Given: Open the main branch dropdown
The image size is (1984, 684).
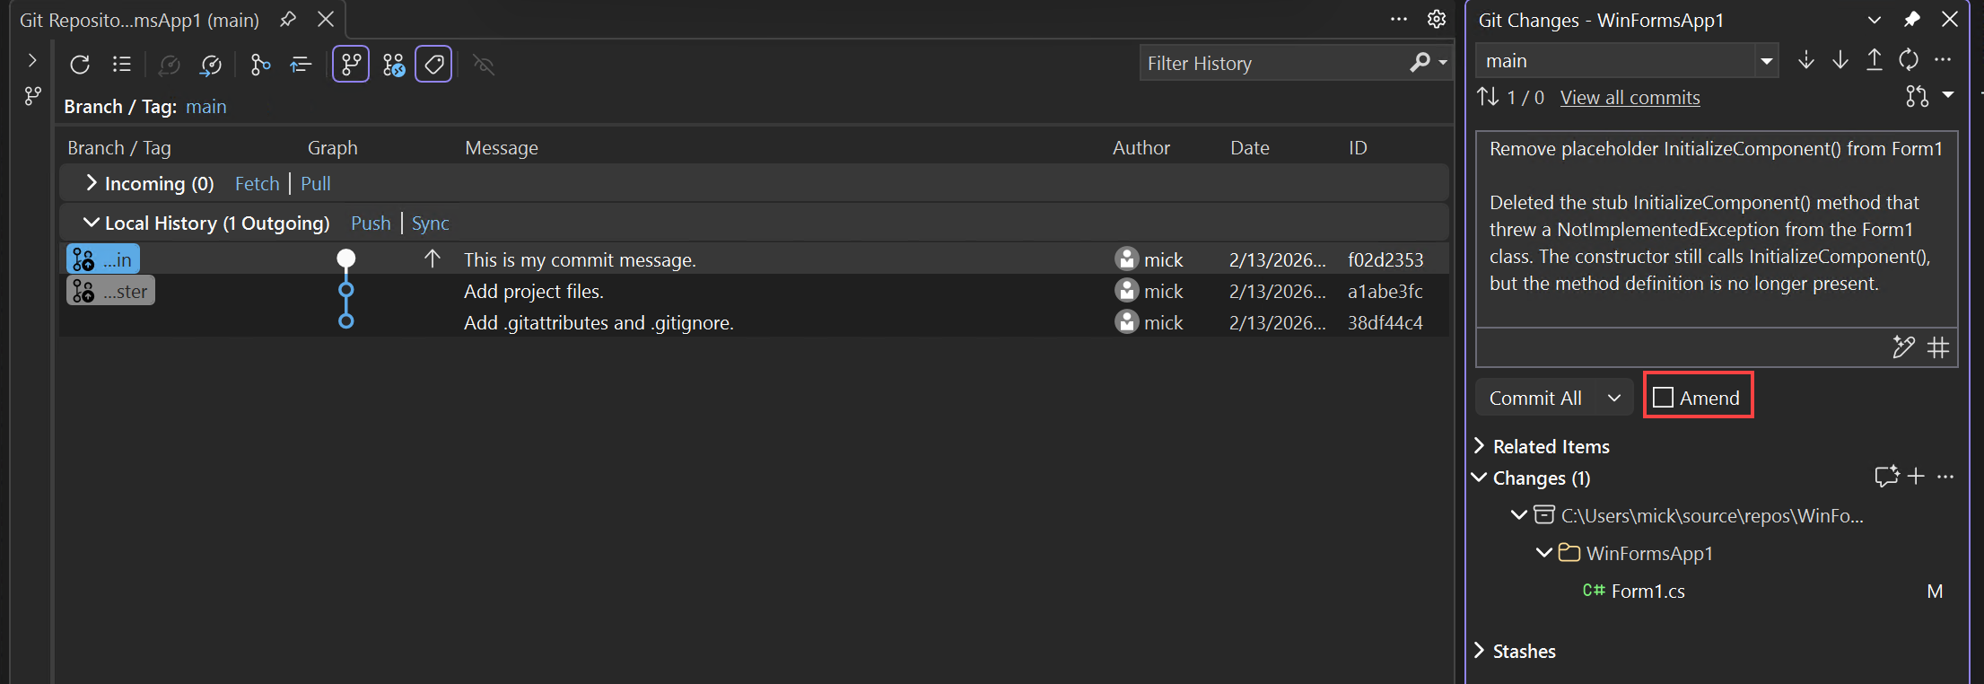Looking at the screenshot, I should (1766, 61).
